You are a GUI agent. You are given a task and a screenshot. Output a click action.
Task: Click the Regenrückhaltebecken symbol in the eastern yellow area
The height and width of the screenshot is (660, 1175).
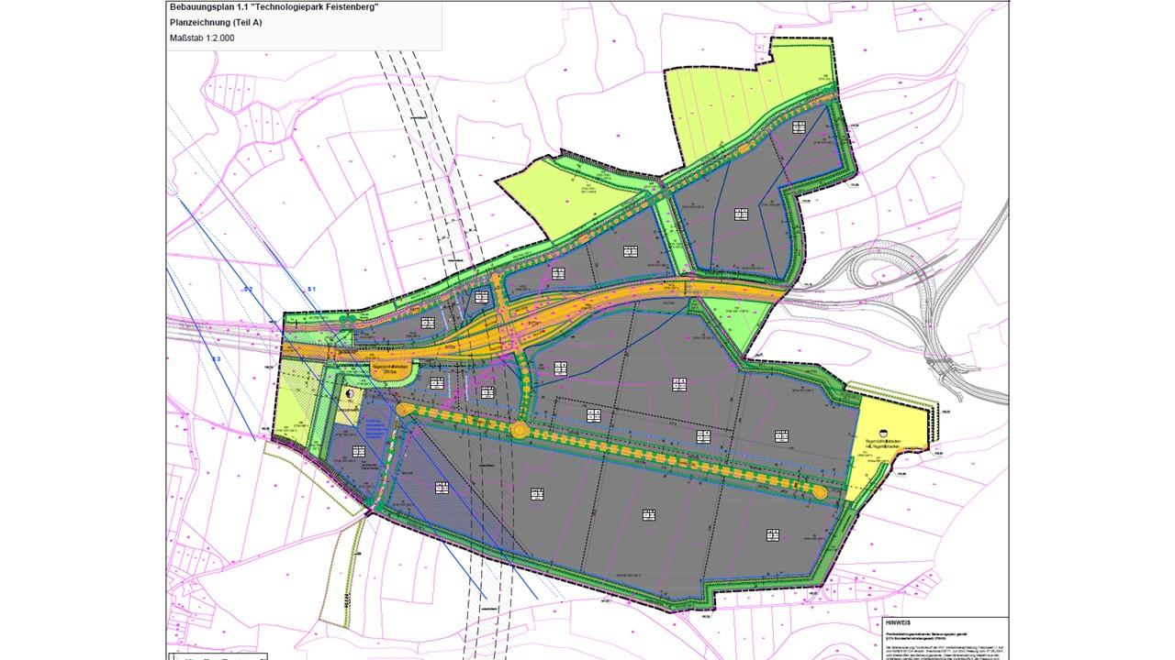point(882,433)
